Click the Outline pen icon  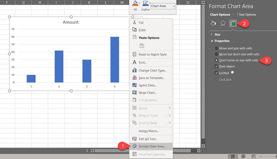click(x=145, y=3)
